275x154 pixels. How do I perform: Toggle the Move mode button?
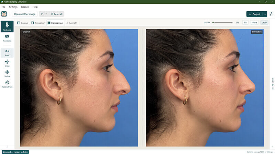(x=254, y=22)
